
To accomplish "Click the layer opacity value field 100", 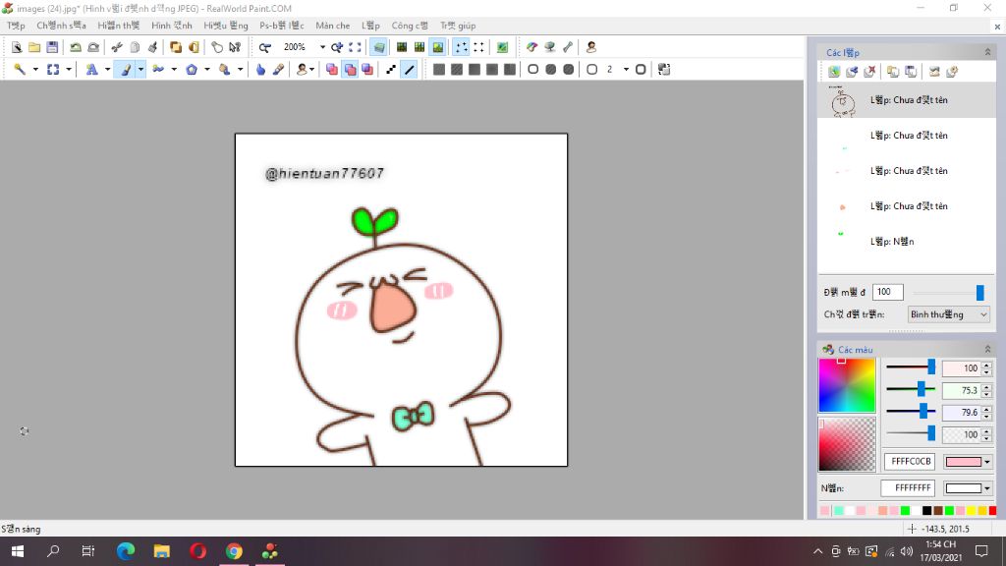I will click(x=888, y=292).
